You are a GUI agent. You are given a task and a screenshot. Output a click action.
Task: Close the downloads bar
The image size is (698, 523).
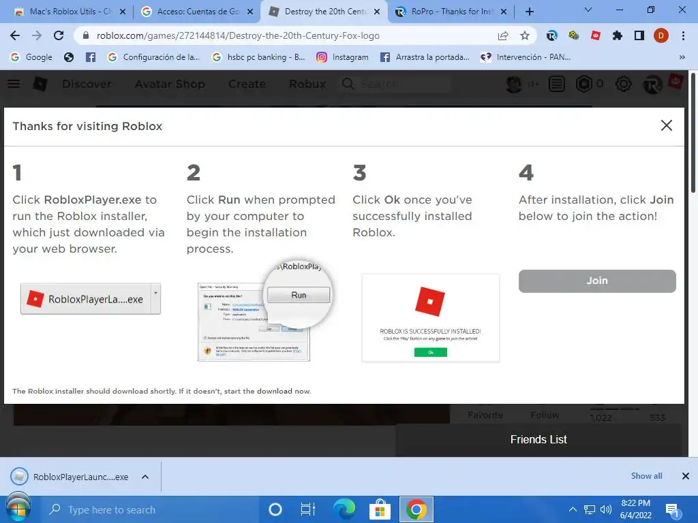tap(686, 476)
